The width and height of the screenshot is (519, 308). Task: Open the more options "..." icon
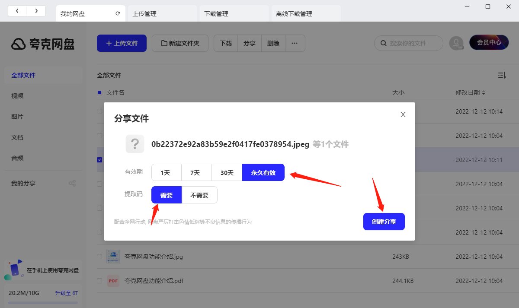tap(295, 43)
